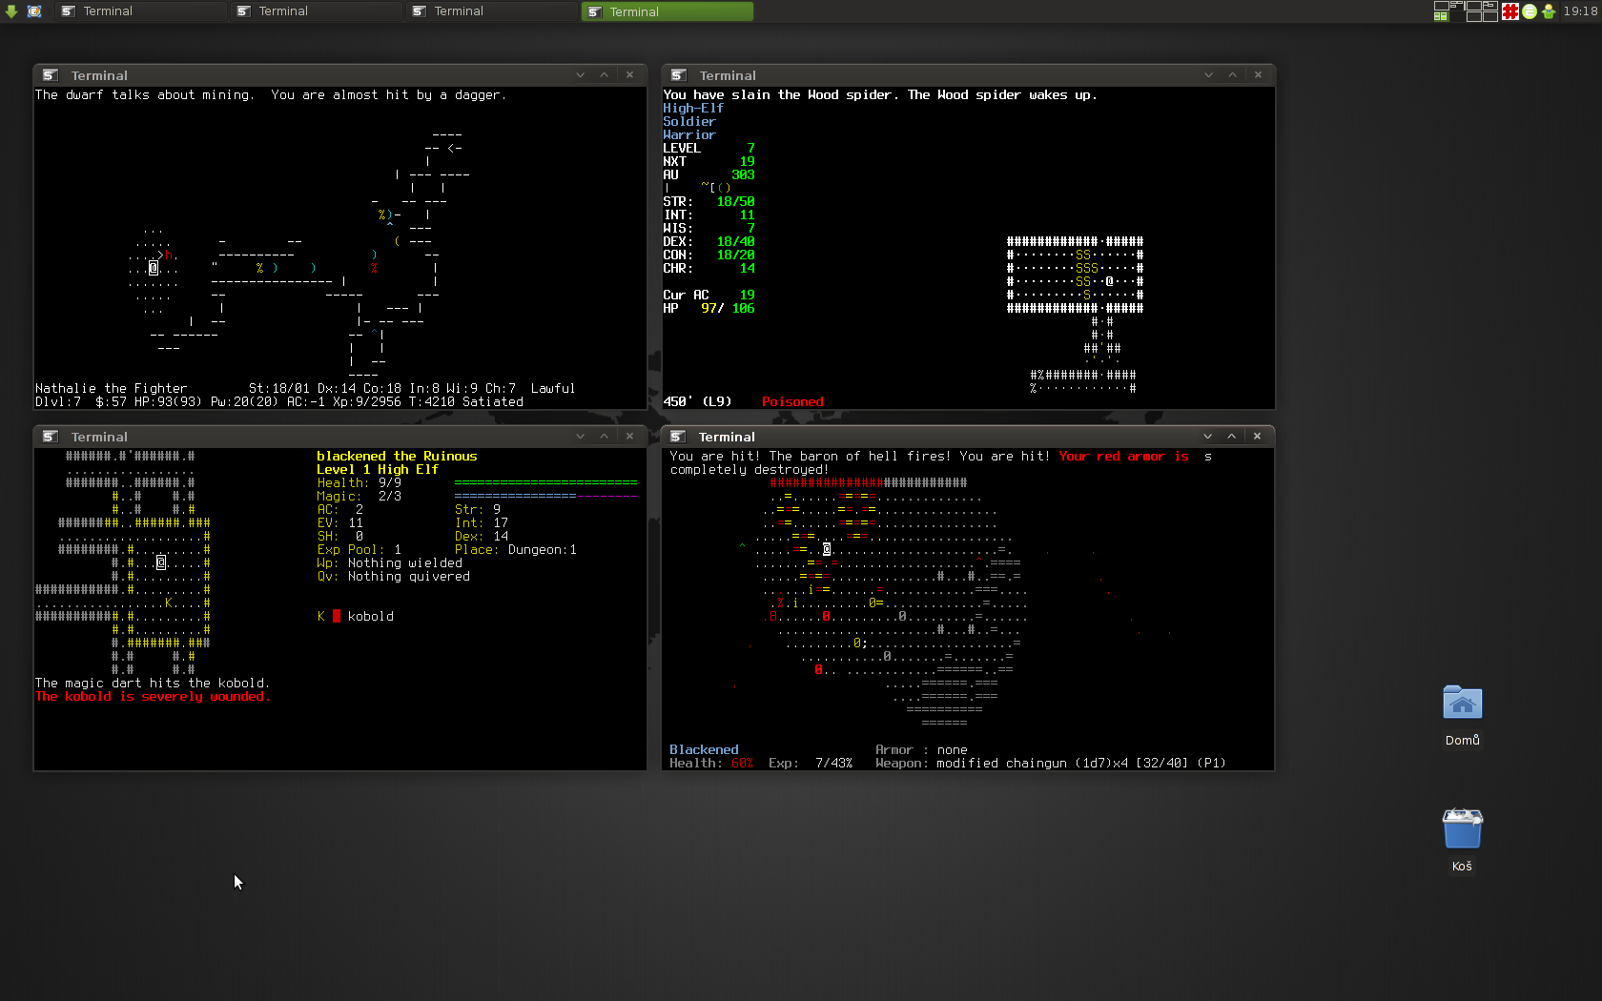Open the Domů home folder desktop icon
Viewport: 1602px width, 1001px height.
[x=1462, y=716]
